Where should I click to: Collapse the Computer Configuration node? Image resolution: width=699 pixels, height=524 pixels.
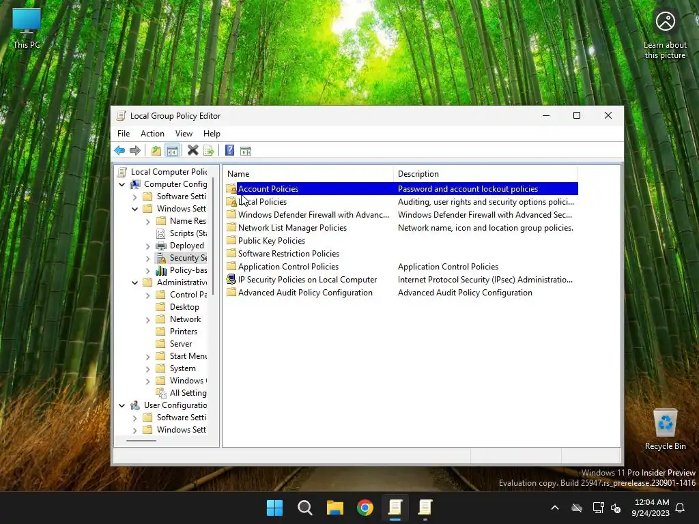122,184
